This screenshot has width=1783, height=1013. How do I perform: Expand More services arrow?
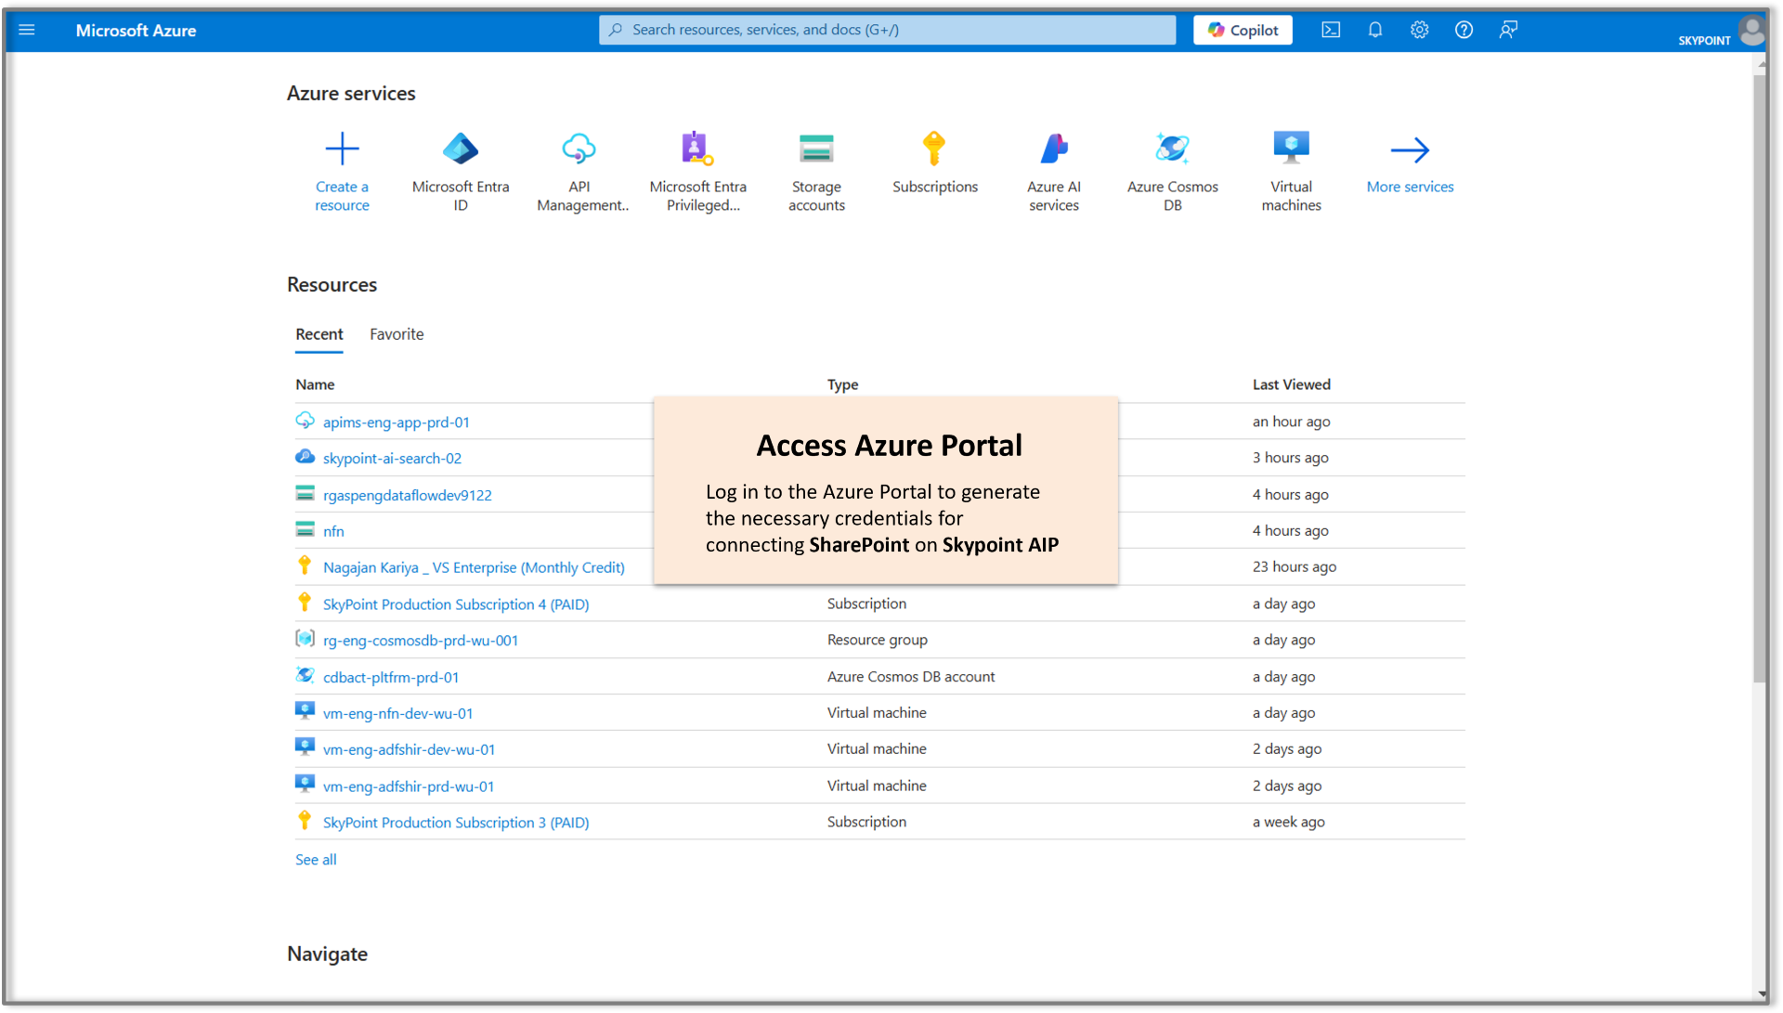click(x=1411, y=149)
